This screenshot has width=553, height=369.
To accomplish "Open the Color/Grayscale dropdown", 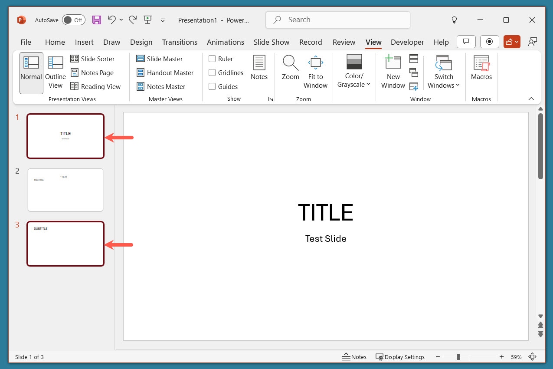I will click(x=354, y=72).
